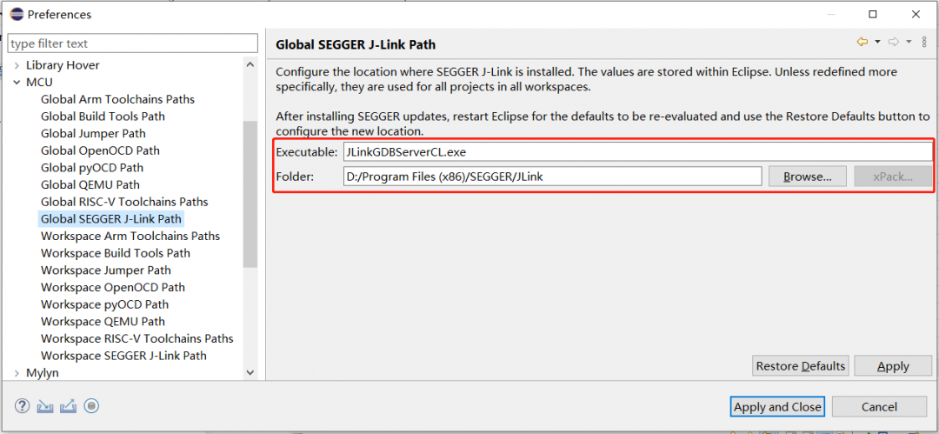
Task: Click the Executable input field
Action: 637,151
